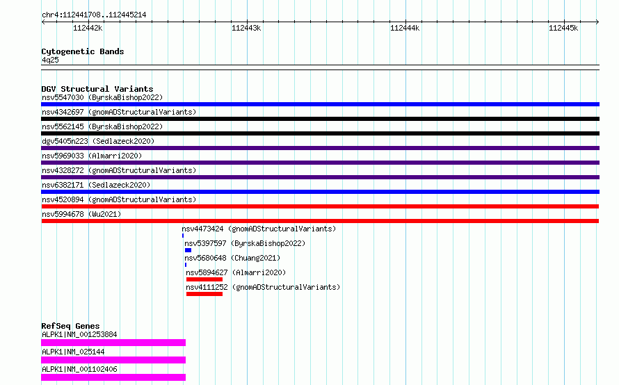Open variant nsv4520894 (gnomADStructuralVariants) label
The height and width of the screenshot is (385, 619).
coord(119,199)
